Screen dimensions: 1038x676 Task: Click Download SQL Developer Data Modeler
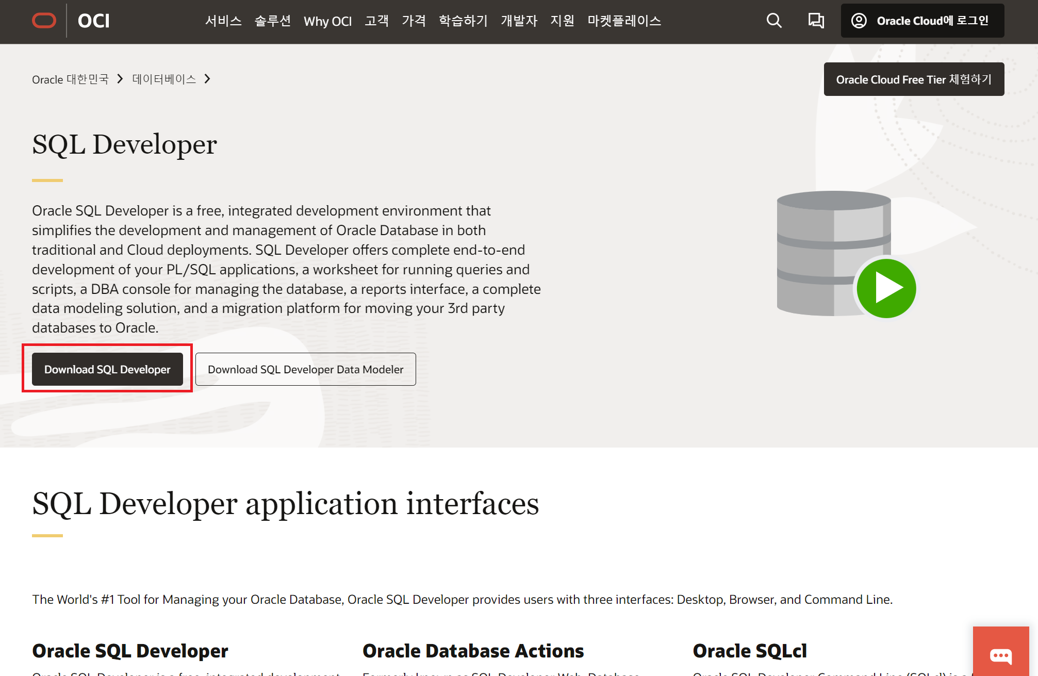pyautogui.click(x=305, y=369)
